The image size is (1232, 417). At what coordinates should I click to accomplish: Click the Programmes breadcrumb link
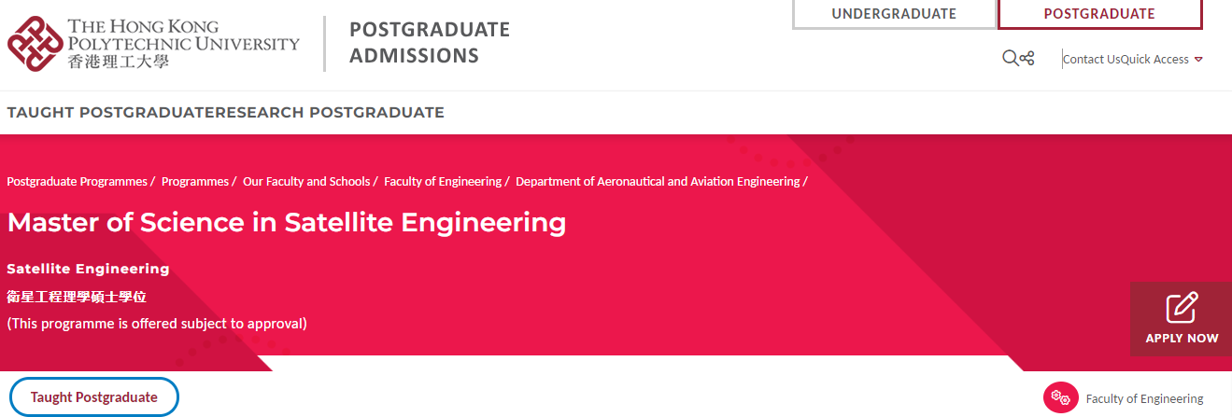[x=194, y=182]
